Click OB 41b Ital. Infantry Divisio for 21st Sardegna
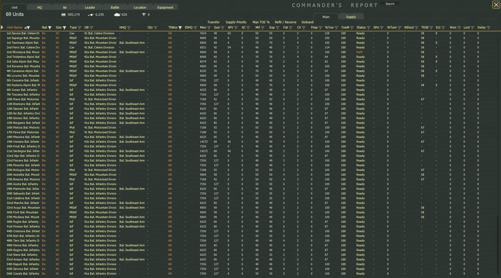 coord(100,151)
